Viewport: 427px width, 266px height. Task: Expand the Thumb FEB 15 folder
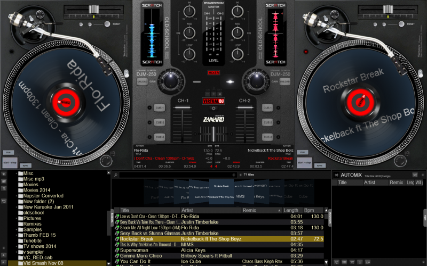coord(17,235)
